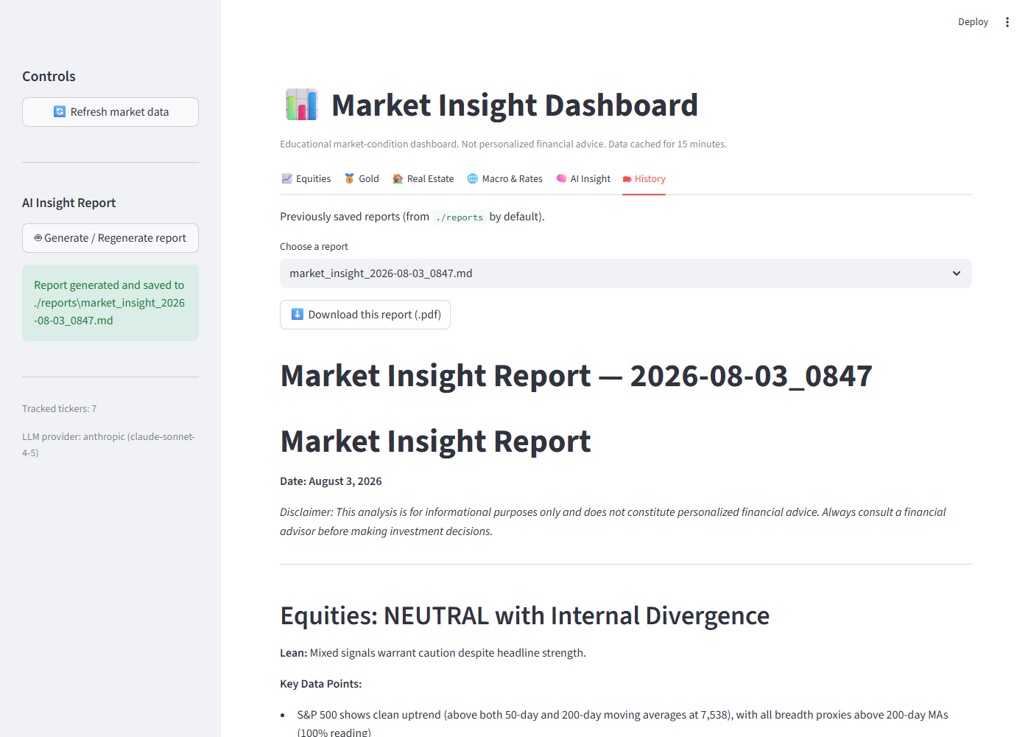Click the educational dashboard caption text
This screenshot has width=1031, height=737.
click(503, 144)
